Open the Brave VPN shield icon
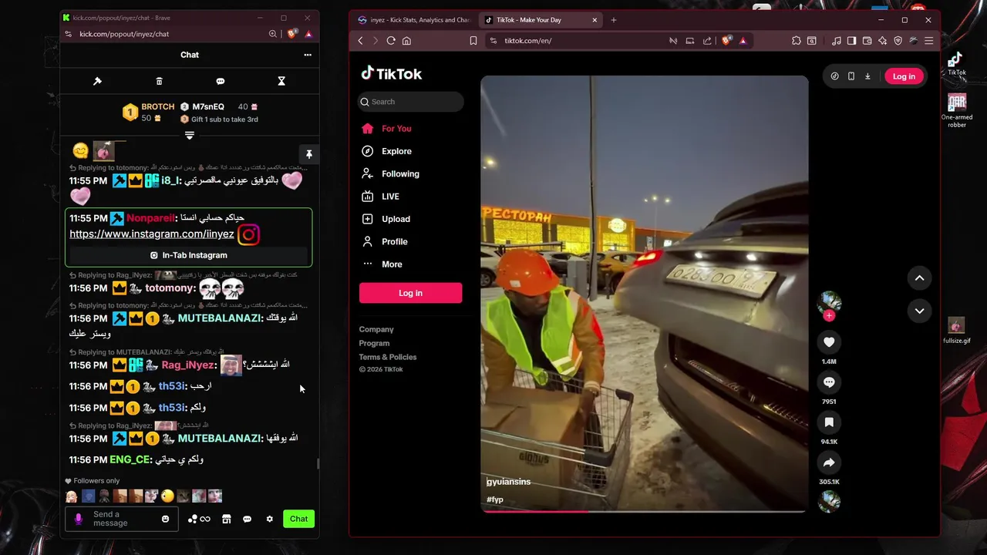Viewport: 987px width, 555px height. 898,41
